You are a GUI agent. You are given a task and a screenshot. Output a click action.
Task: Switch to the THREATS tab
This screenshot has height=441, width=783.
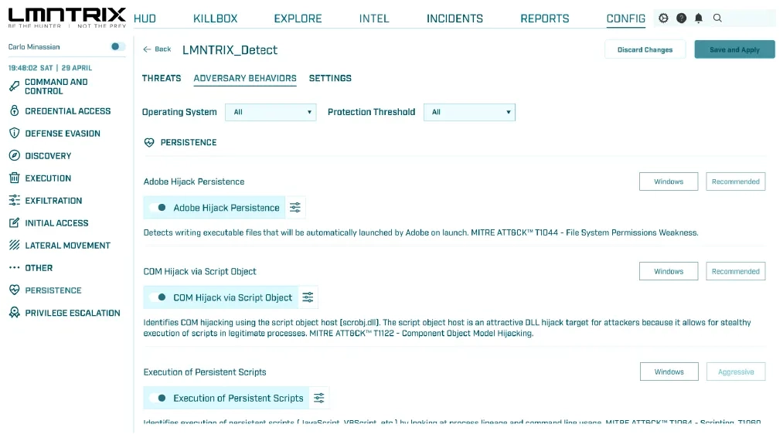coord(162,78)
